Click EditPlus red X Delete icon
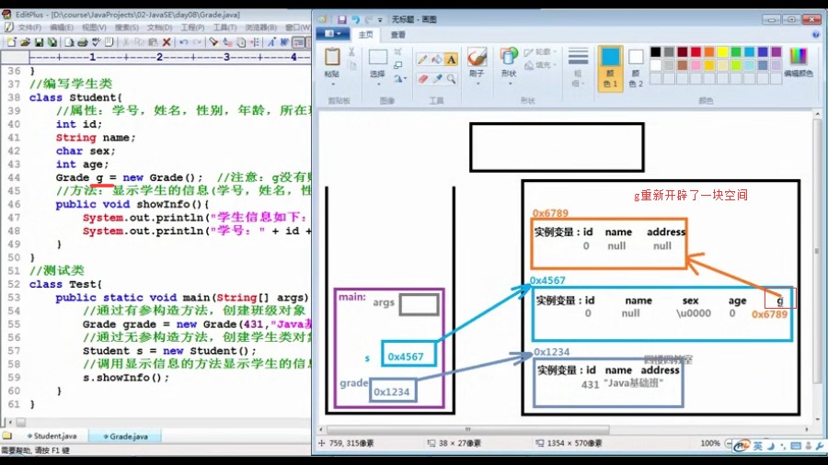The image size is (828, 465). tap(167, 42)
